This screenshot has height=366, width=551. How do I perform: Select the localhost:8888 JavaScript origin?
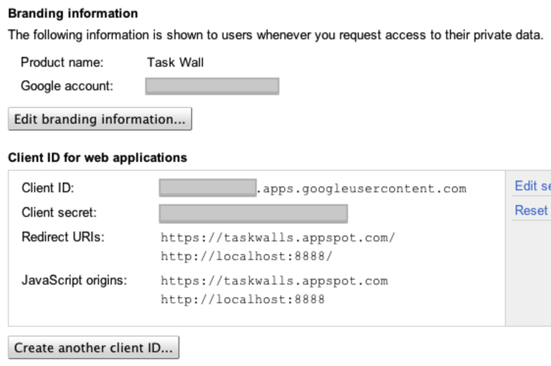point(242,300)
